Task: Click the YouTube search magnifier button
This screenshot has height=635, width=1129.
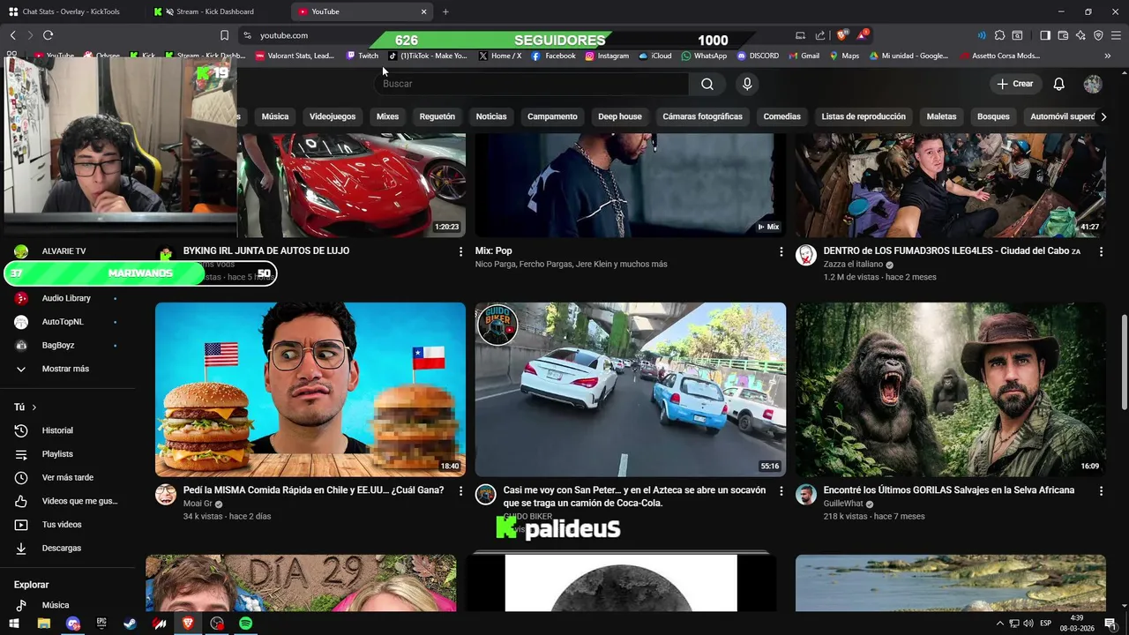Action: coord(707,84)
